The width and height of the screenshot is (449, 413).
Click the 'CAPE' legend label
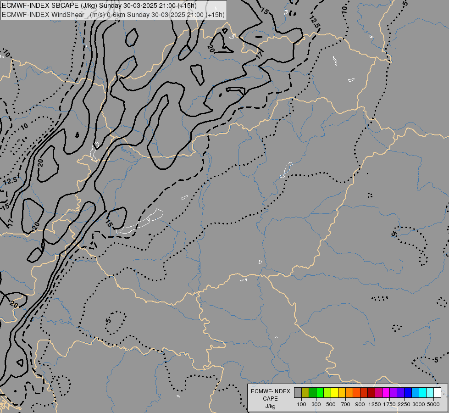click(270, 399)
